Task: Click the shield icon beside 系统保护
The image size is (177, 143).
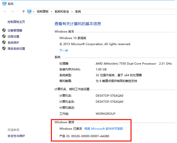Action: coord(4,43)
